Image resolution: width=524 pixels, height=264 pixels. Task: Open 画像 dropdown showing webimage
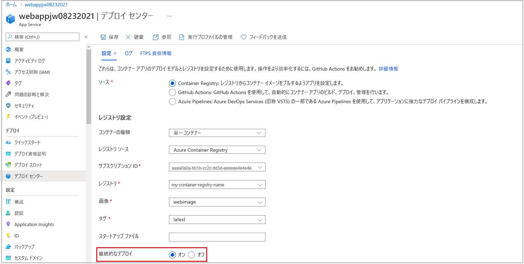coord(217,202)
